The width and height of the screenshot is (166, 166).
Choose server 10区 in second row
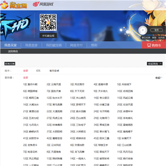(x=125, y=91)
